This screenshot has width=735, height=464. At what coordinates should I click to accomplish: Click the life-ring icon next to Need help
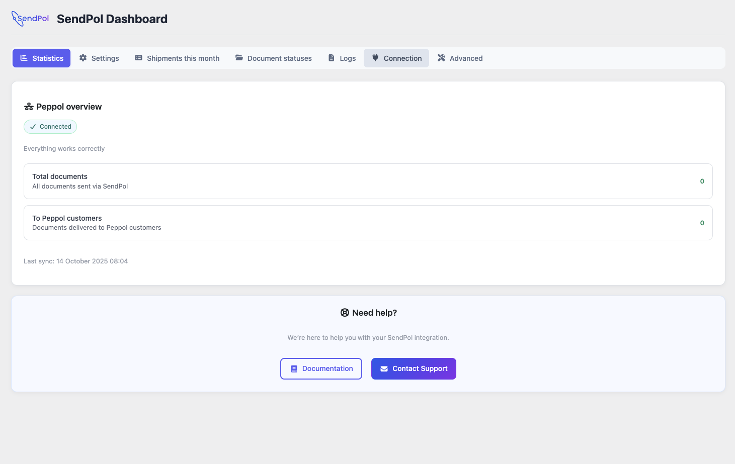345,312
